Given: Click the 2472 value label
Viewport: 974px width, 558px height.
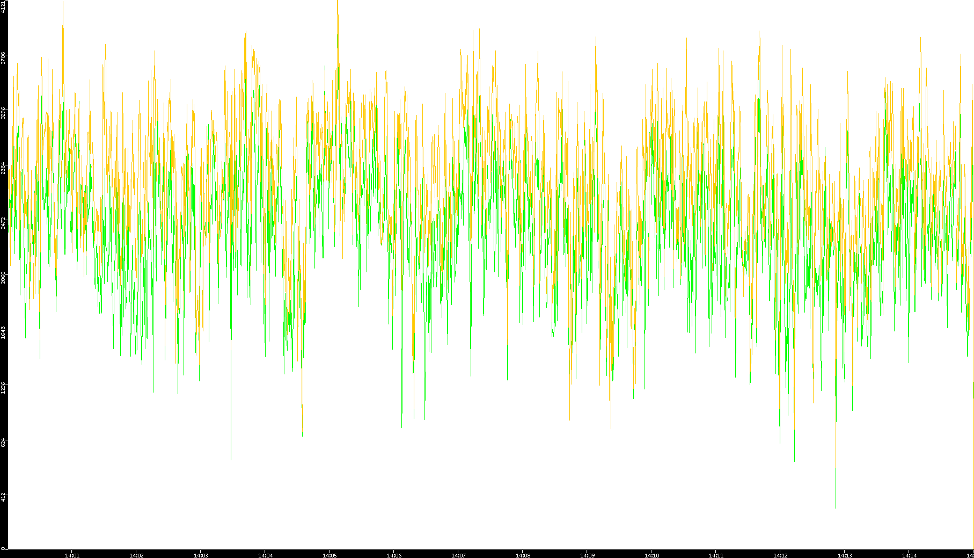Looking at the screenshot, I should click(x=3, y=222).
